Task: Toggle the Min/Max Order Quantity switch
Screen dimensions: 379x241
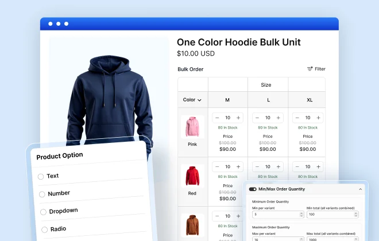Action: tap(253, 189)
